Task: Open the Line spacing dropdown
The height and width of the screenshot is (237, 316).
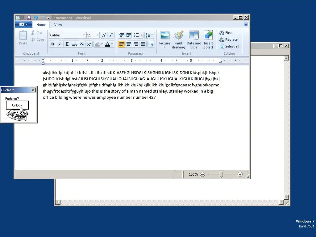Action: click(x=149, y=35)
